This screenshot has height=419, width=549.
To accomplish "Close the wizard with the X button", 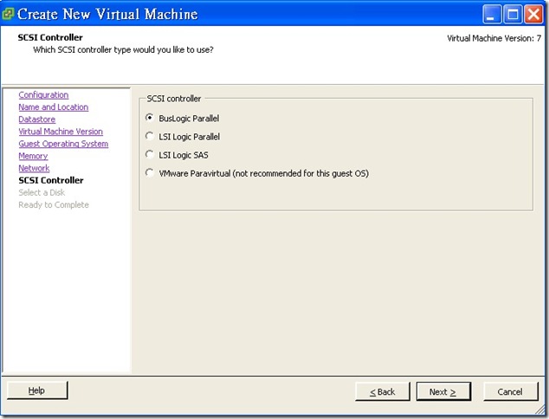I will pos(533,15).
